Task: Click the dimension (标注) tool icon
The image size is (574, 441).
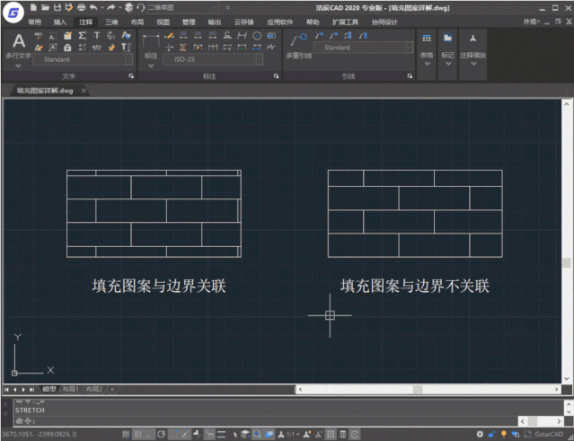Action: [x=150, y=42]
